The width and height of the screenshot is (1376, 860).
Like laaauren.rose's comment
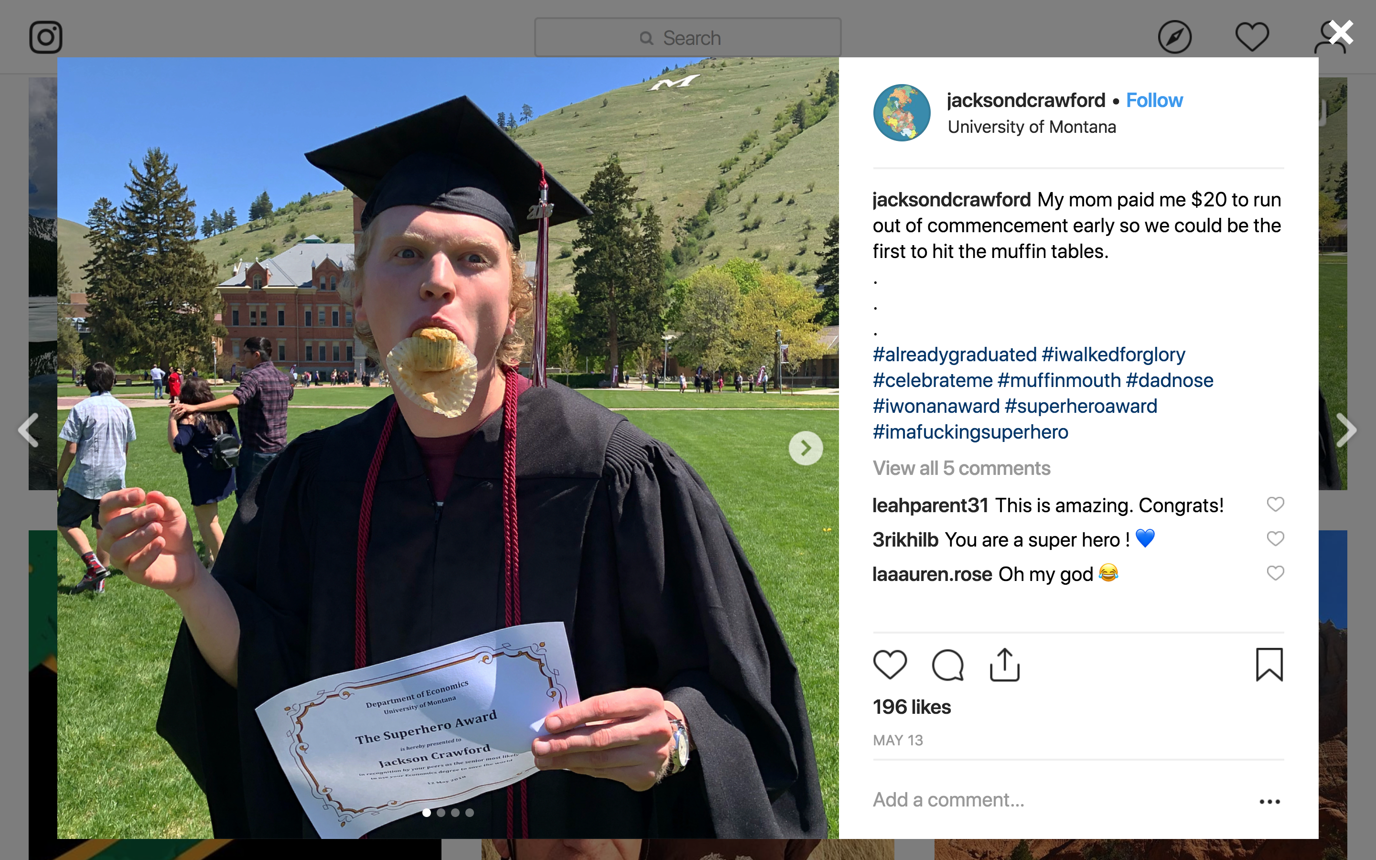pyautogui.click(x=1275, y=573)
